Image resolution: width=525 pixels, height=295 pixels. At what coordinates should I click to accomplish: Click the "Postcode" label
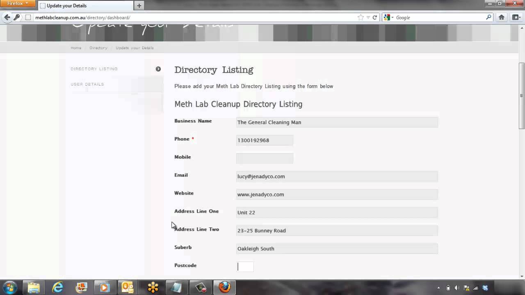(185, 265)
